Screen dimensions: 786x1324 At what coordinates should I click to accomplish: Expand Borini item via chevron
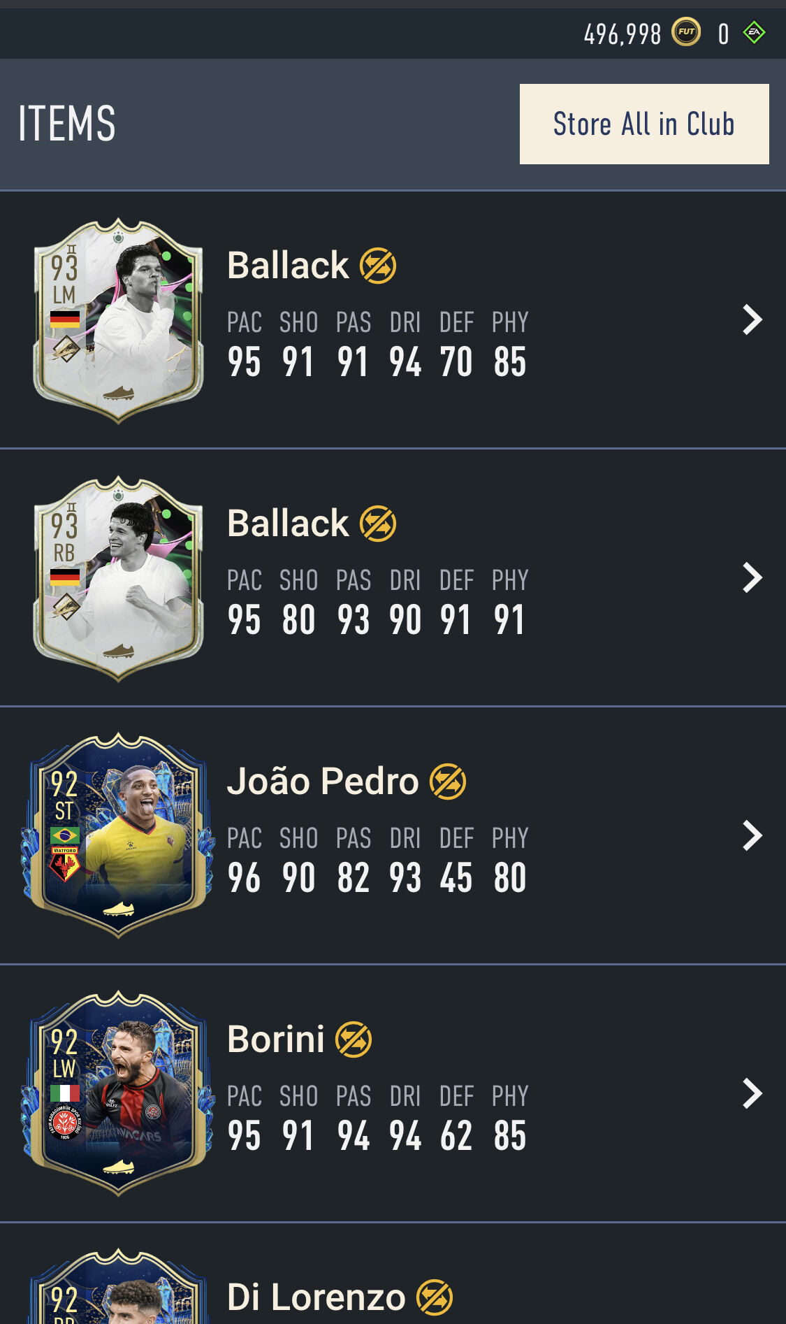pos(752,1093)
